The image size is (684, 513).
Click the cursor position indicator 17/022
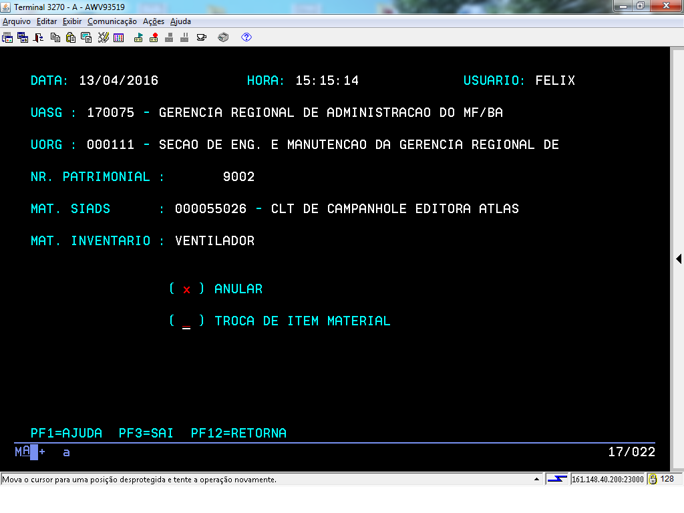pyautogui.click(x=632, y=452)
